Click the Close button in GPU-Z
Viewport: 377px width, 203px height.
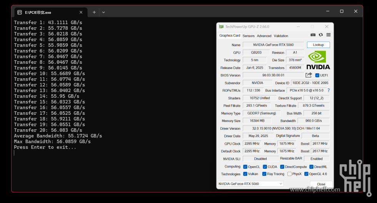click(321, 184)
